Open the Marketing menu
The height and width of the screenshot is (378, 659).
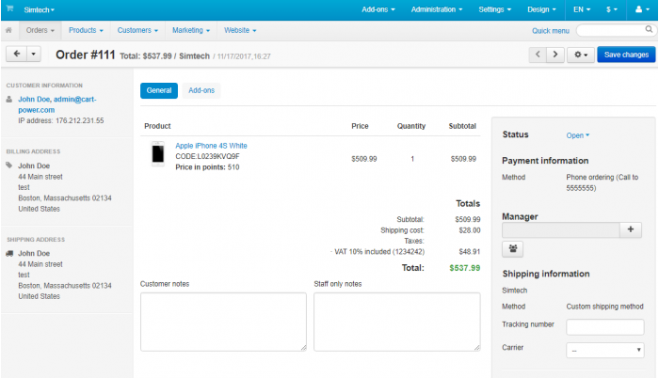[x=191, y=30]
